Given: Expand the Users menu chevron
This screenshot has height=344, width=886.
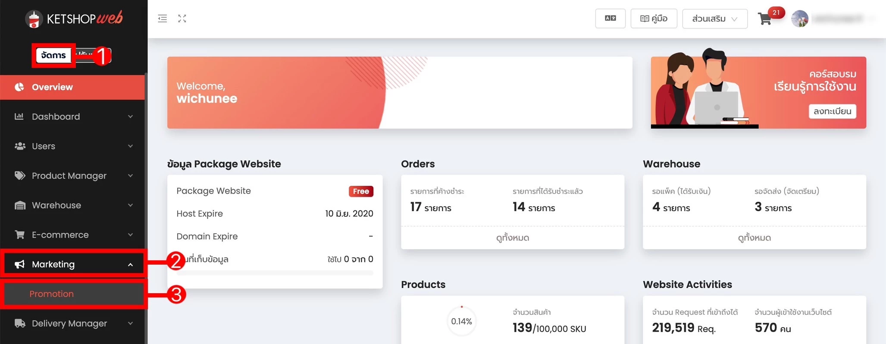Looking at the screenshot, I should click(x=130, y=146).
